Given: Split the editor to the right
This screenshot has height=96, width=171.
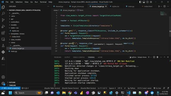Looking at the screenshot, I should tap(165, 6).
